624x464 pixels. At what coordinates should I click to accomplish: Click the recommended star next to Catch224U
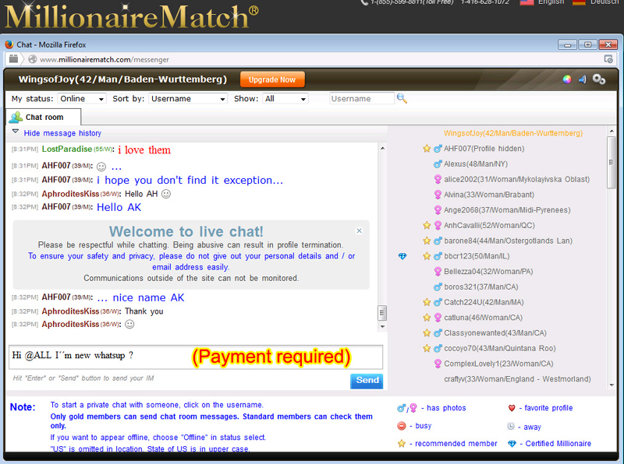[x=427, y=302]
